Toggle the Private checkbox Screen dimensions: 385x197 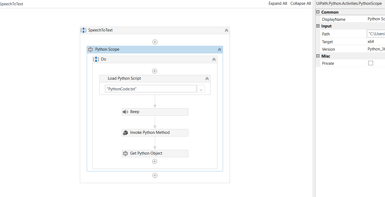[371, 63]
